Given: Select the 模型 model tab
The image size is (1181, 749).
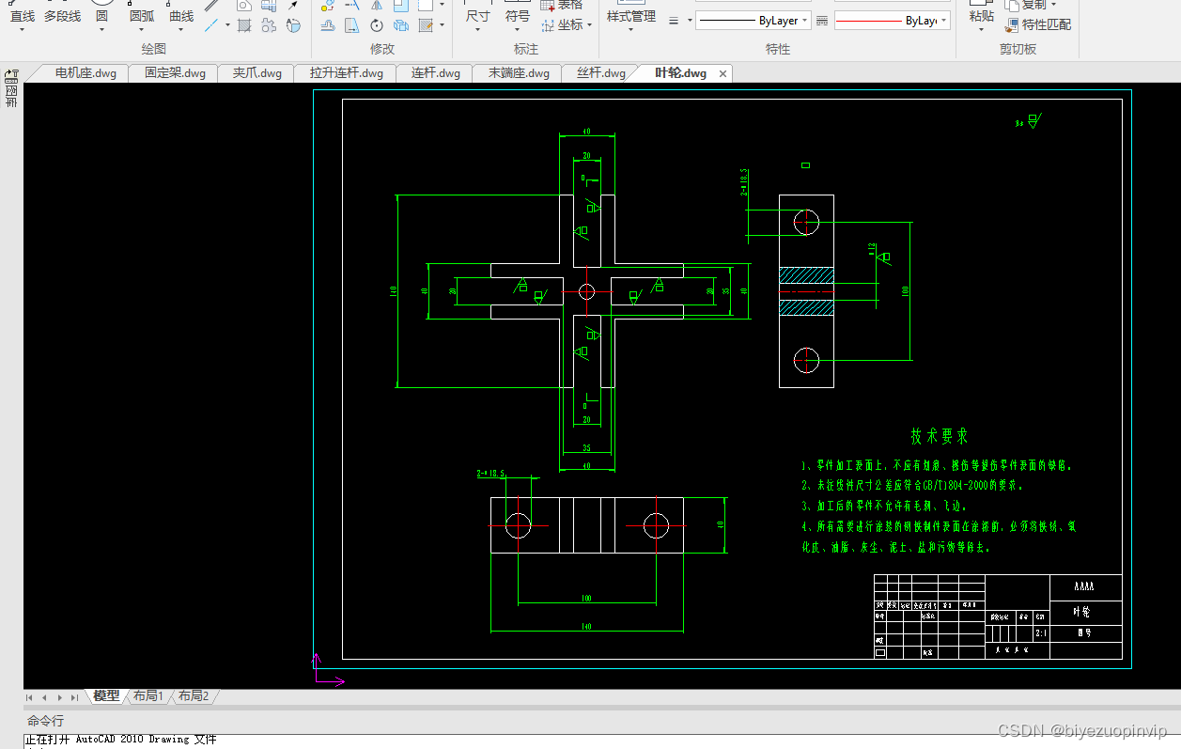Looking at the screenshot, I should [x=106, y=696].
